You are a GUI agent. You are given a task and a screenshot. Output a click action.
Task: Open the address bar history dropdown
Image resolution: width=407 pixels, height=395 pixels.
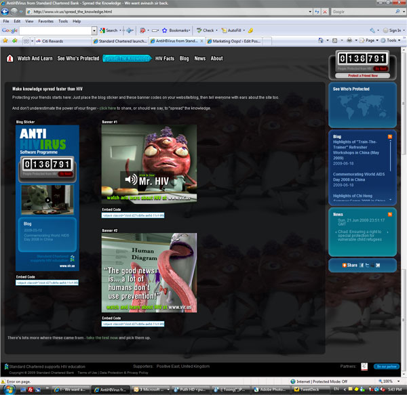(310, 12)
